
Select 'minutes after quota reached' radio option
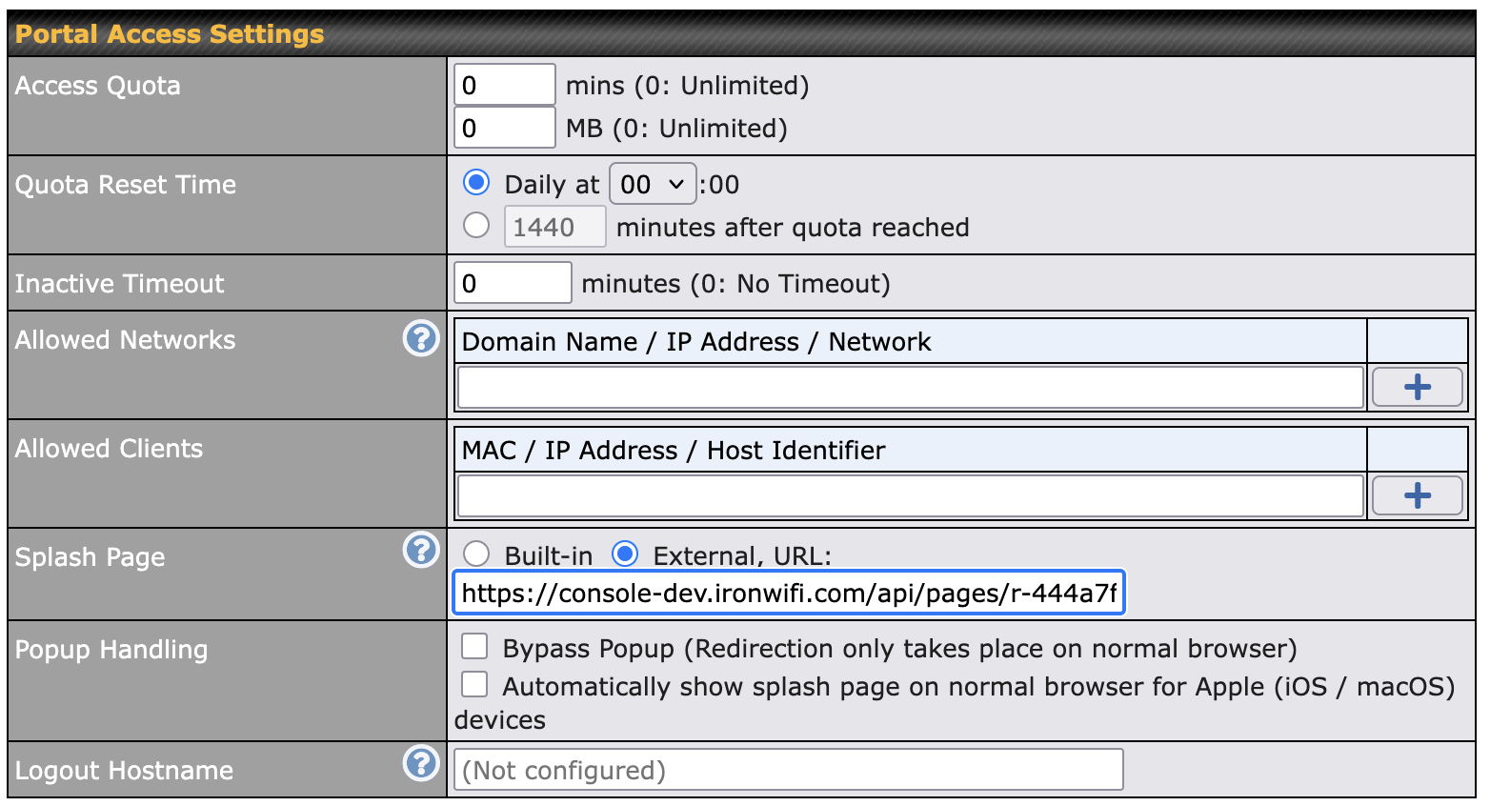coord(476,226)
